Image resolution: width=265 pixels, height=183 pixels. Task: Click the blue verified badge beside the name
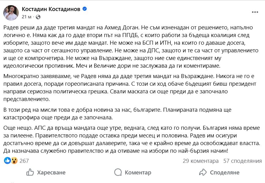point(84,9)
